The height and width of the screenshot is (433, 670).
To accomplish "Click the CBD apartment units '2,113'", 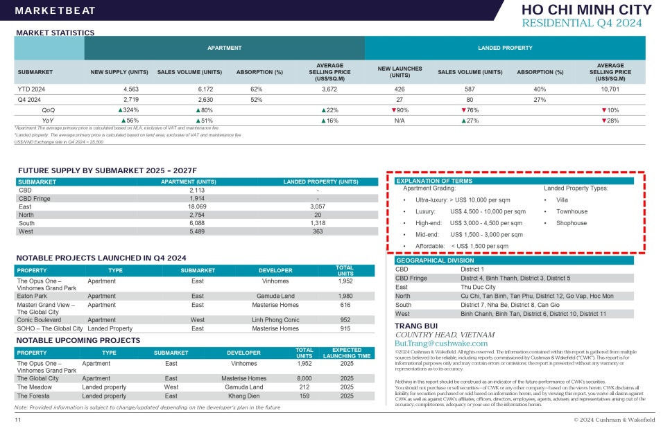I will click(x=197, y=191).
